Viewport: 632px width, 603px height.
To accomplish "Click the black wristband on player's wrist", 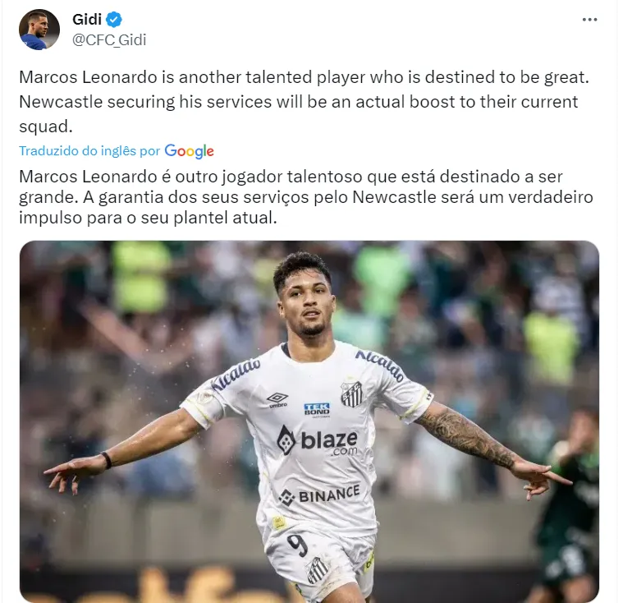I will [x=107, y=460].
